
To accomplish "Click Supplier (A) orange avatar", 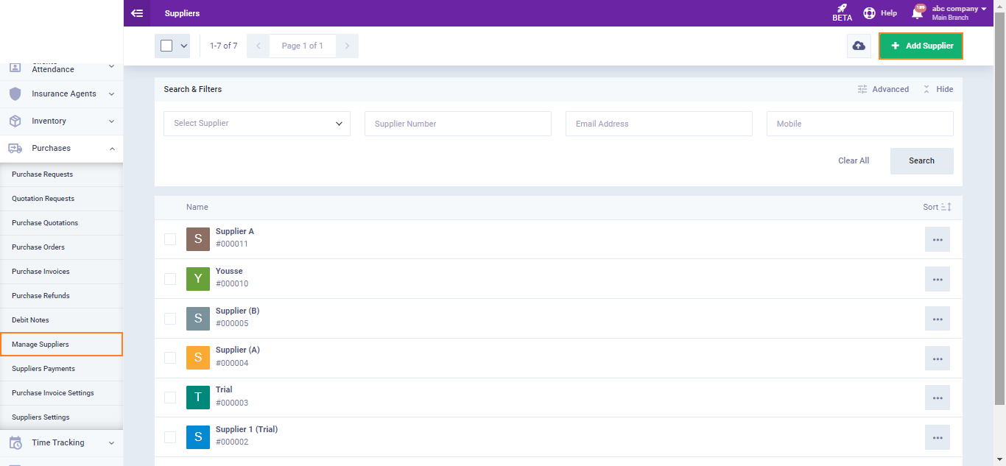I will [198, 358].
